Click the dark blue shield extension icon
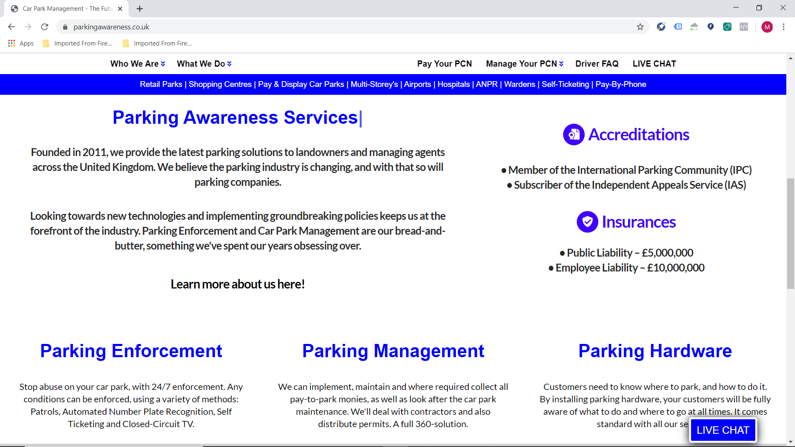This screenshot has width=795, height=447. tap(711, 27)
